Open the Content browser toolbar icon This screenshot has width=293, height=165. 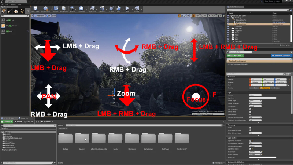click(56, 9)
